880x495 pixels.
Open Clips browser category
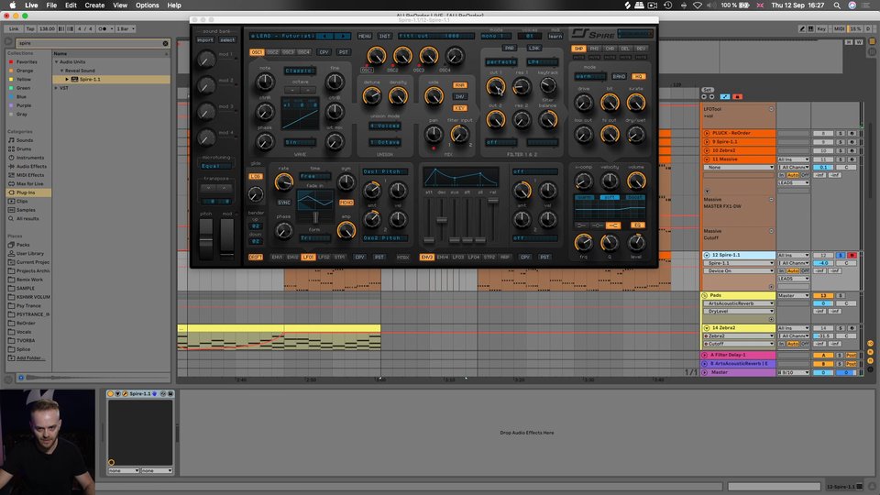click(x=22, y=201)
